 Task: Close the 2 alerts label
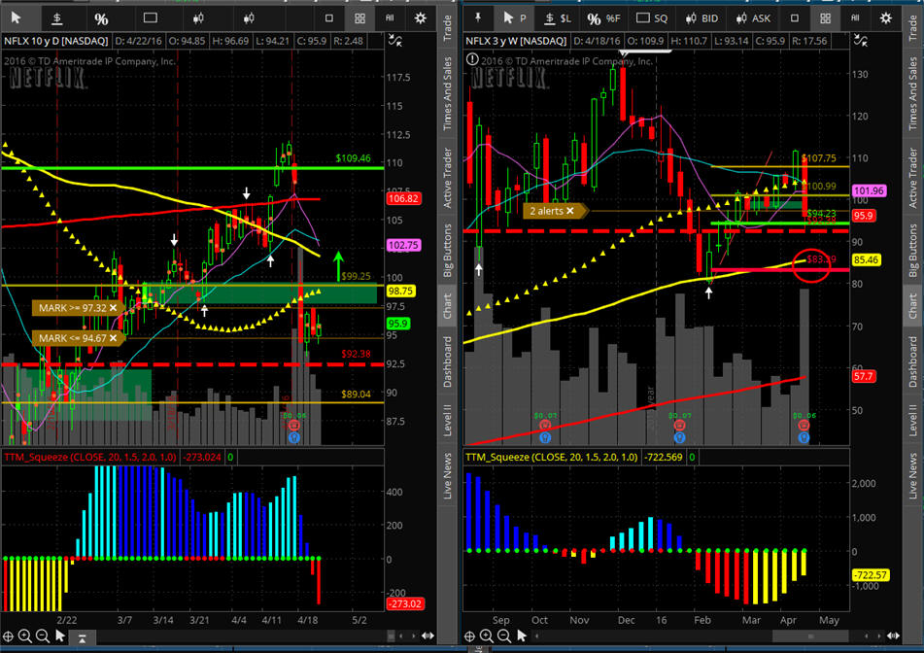click(x=569, y=211)
